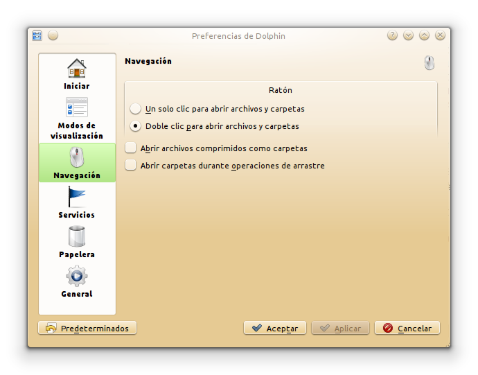Open the Iniciar settings page via house icon
Screen dimensions: 478x375
[x=77, y=74]
